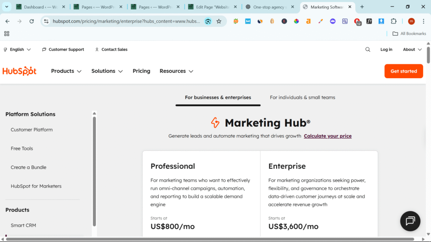The width and height of the screenshot is (431, 242).
Task: Click the browser back arrow
Action: point(8,21)
